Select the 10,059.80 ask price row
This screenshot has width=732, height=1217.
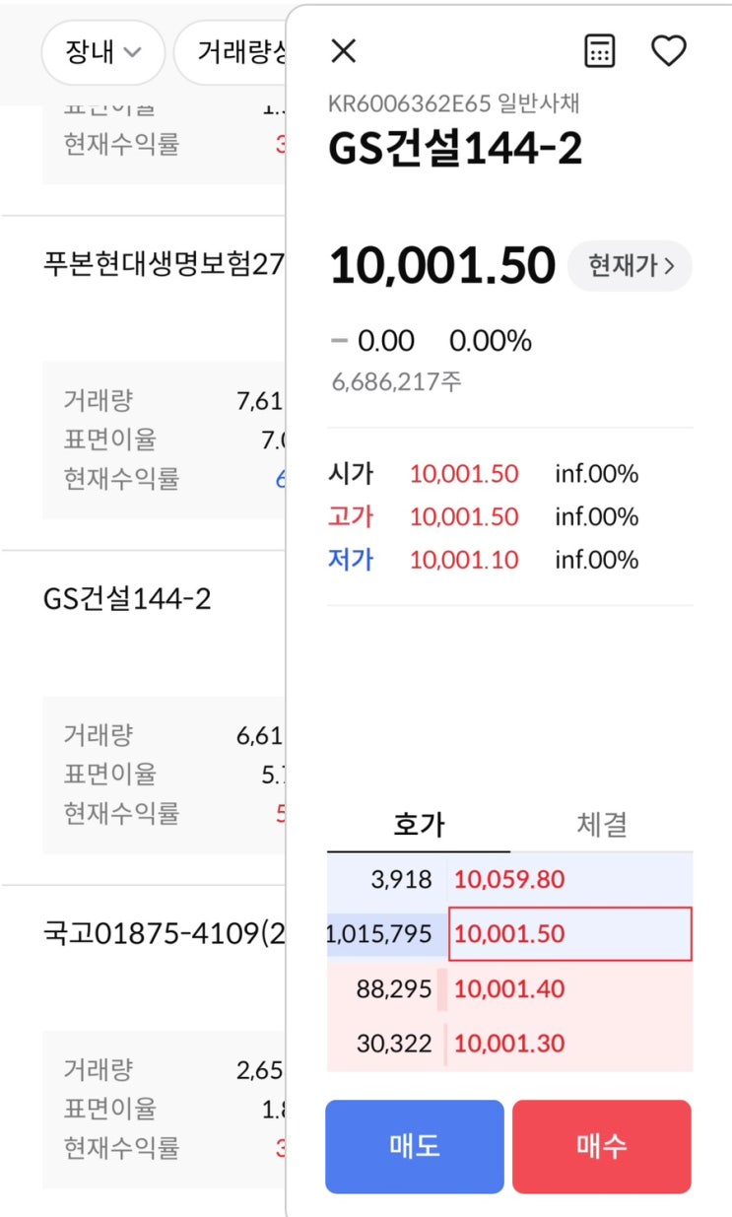click(x=569, y=879)
